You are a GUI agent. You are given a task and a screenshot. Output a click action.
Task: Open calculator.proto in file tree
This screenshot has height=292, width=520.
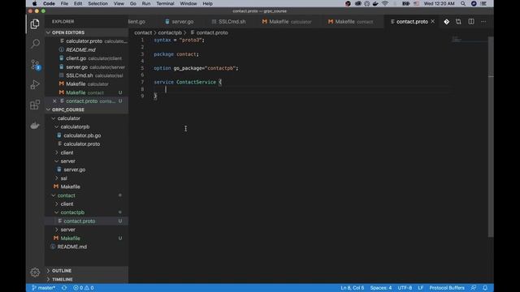81,144
